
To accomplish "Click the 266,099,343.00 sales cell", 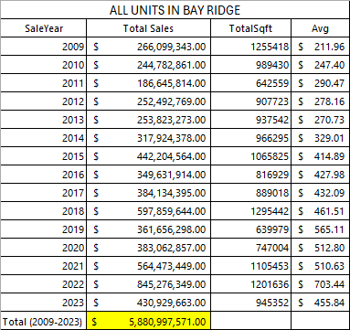I will tap(148, 47).
